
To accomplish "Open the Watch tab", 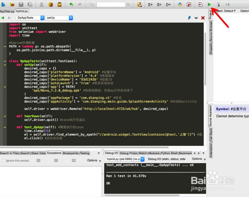I will pyautogui.click(x=143, y=153).
